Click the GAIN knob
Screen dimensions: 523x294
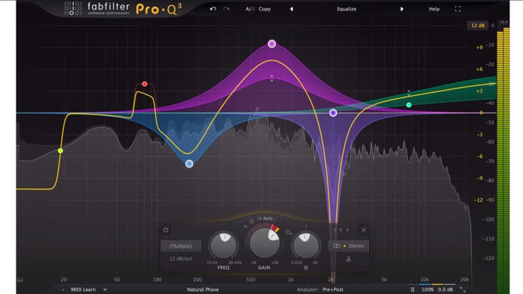point(264,242)
